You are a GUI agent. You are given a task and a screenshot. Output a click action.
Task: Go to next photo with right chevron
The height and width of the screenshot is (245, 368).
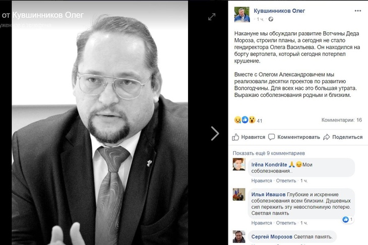215,133
